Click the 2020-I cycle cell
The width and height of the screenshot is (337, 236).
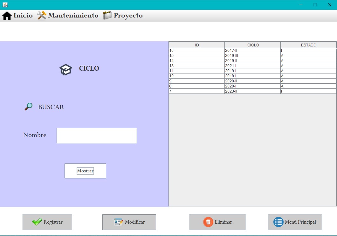pyautogui.click(x=252, y=86)
